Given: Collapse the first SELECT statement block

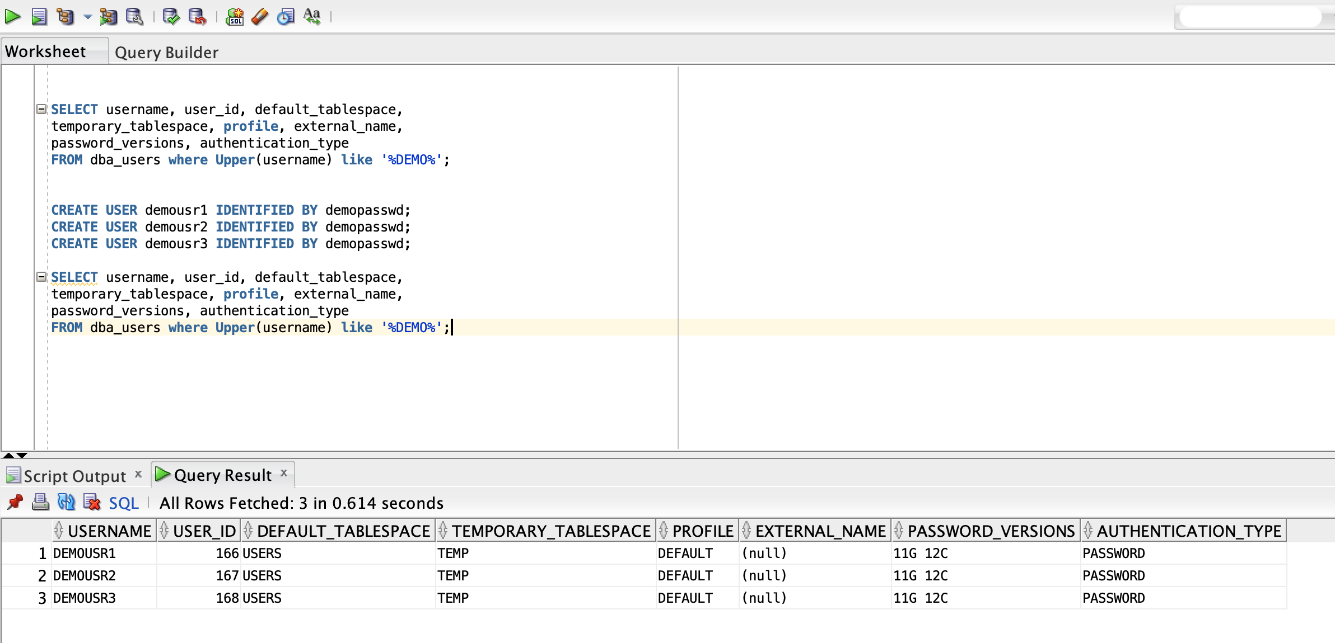Looking at the screenshot, I should click(x=41, y=109).
